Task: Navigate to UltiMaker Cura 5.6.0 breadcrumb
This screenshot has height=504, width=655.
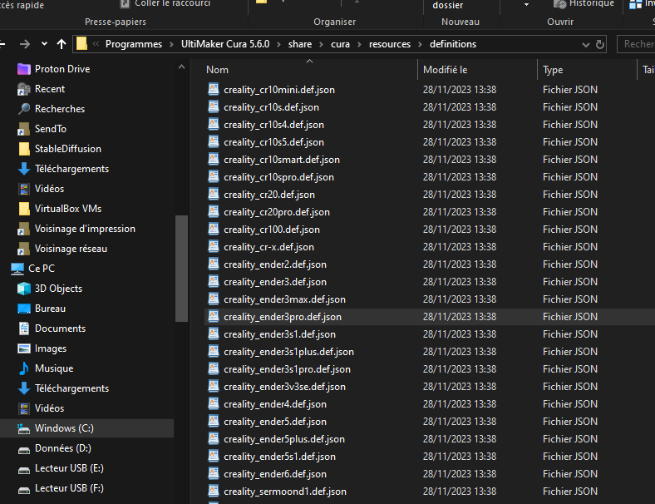Action: pos(225,44)
